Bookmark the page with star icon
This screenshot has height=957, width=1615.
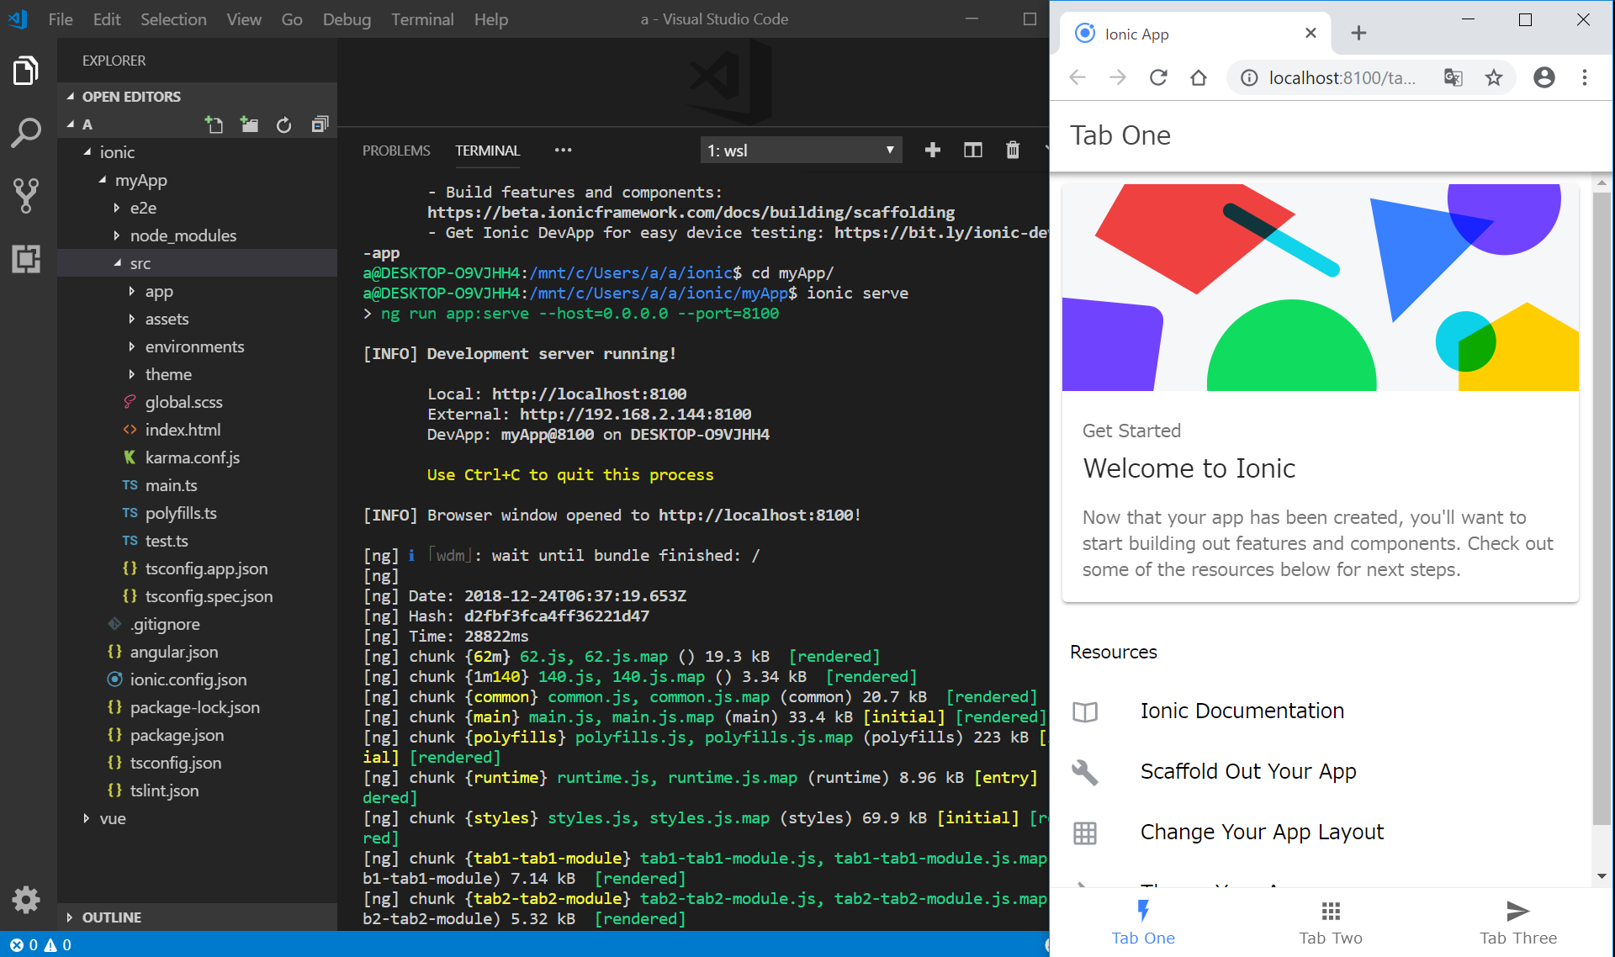[x=1493, y=77]
